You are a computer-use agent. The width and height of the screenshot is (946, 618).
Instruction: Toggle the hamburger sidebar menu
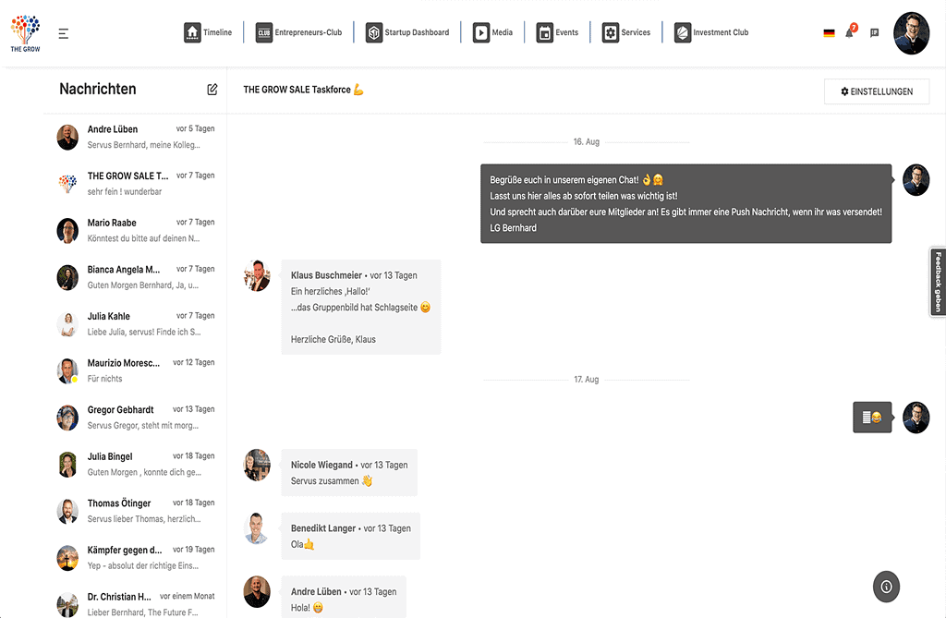coord(64,34)
